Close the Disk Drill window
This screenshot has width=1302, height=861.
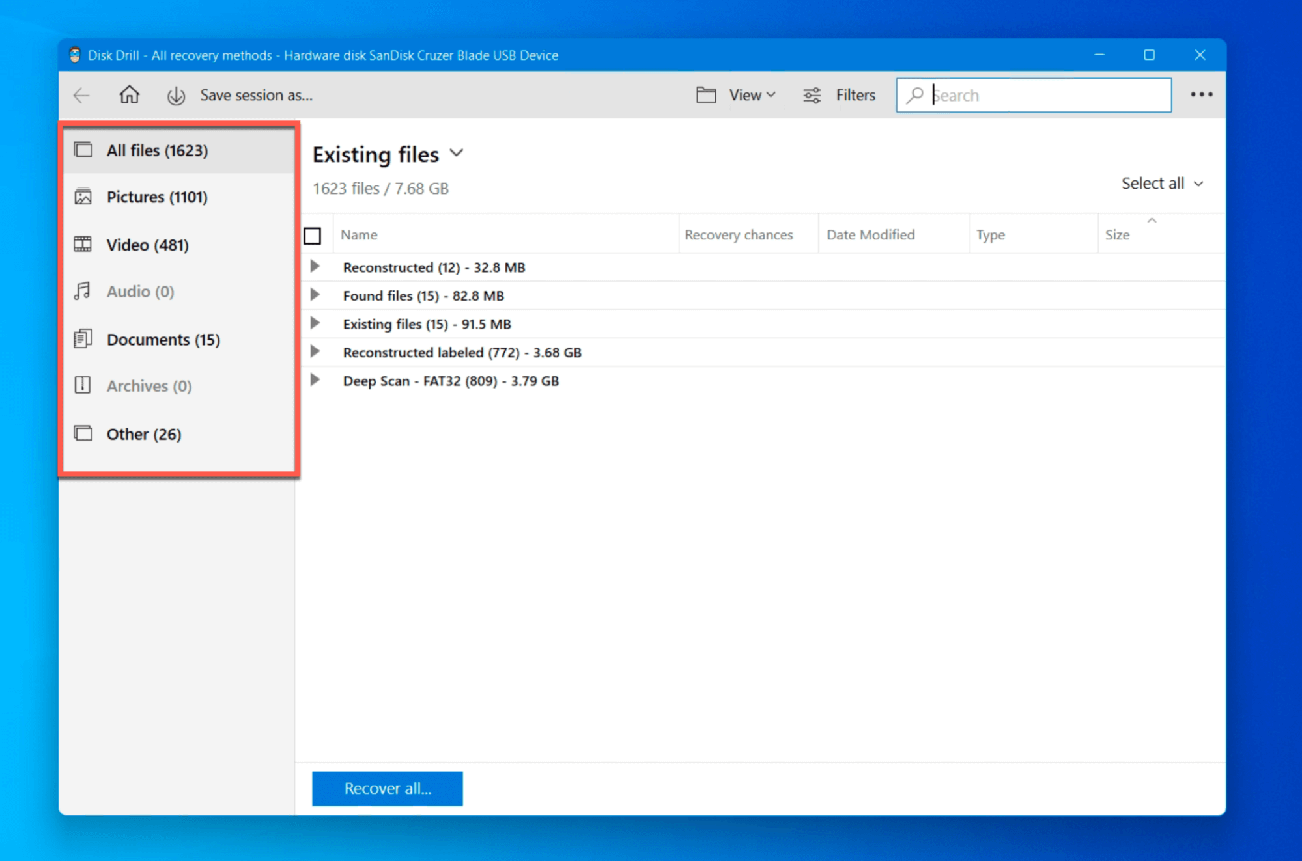(x=1200, y=55)
